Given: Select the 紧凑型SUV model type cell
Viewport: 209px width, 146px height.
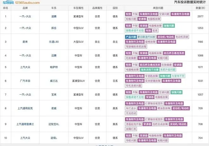Looking at the screenshot, I should [79, 81].
